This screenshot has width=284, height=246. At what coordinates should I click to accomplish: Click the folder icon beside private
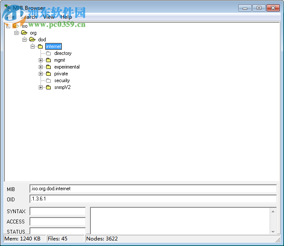[48, 74]
